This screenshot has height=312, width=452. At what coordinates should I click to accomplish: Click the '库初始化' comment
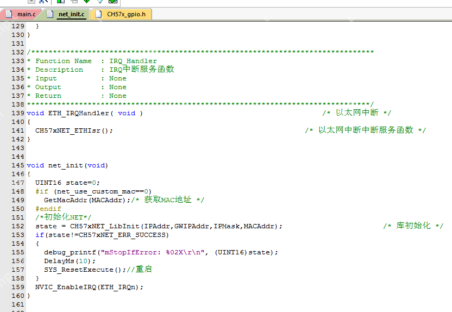(413, 226)
